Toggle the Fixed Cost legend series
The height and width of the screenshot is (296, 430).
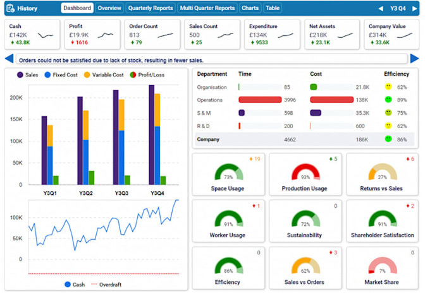pyautogui.click(x=62, y=76)
